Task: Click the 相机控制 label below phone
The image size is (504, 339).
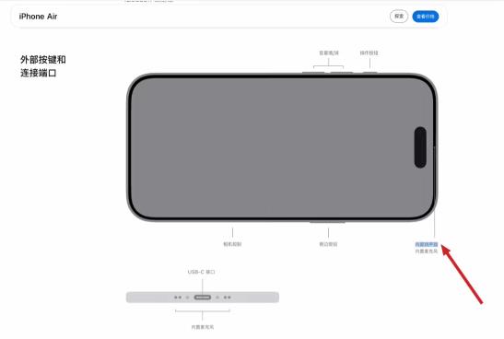Action: [232, 244]
